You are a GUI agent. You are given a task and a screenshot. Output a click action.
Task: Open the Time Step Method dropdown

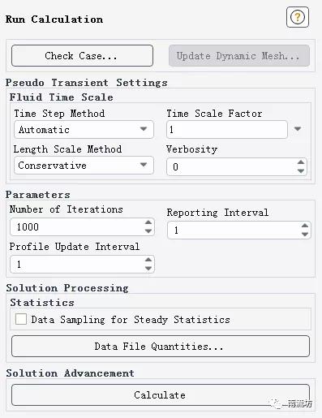[x=84, y=130]
